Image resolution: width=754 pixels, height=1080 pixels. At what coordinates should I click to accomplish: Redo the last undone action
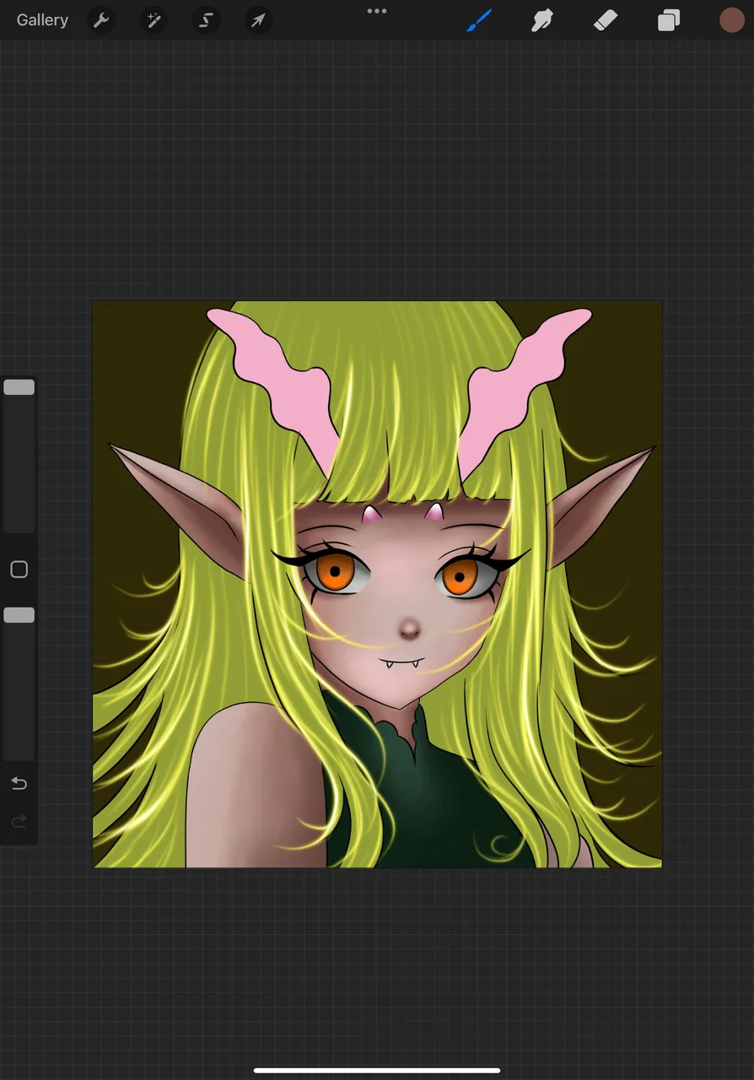tap(19, 821)
